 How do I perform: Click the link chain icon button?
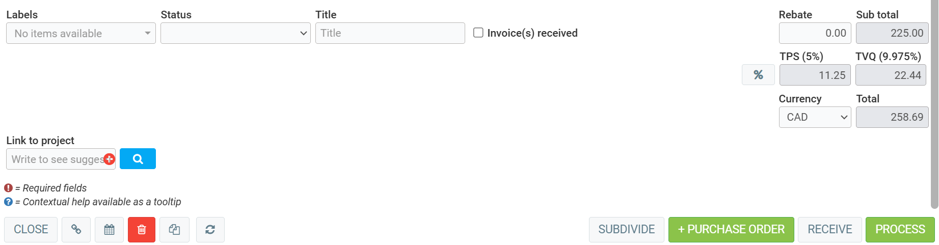pos(76,230)
